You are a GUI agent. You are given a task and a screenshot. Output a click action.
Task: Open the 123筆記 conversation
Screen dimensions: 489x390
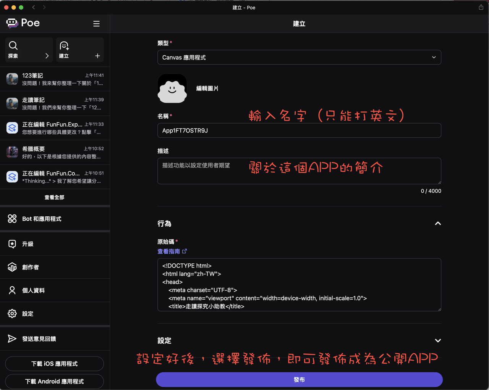pyautogui.click(x=55, y=79)
